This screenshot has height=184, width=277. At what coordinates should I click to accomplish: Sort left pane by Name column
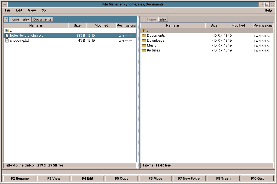[36, 25]
